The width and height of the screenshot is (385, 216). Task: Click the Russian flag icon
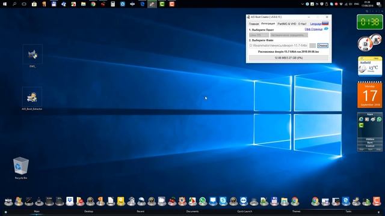point(325,23)
